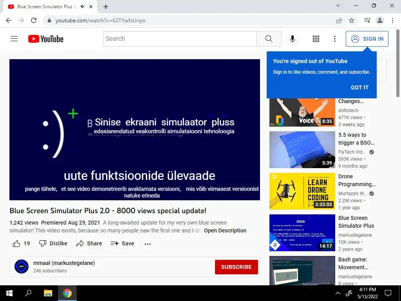Open the mmaal (markustegelane) channel link
The width and height of the screenshot is (401, 301).
tap(64, 263)
